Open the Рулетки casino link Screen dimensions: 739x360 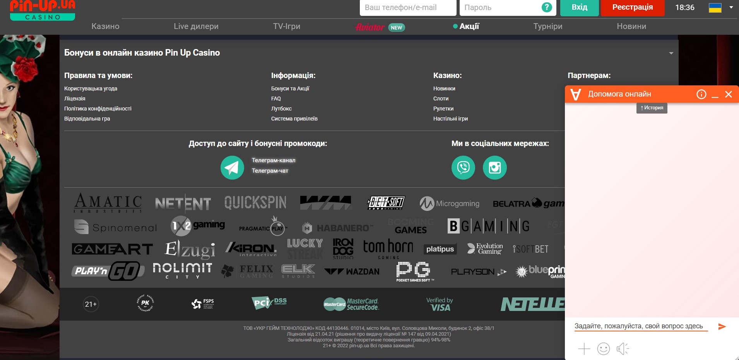tap(443, 109)
